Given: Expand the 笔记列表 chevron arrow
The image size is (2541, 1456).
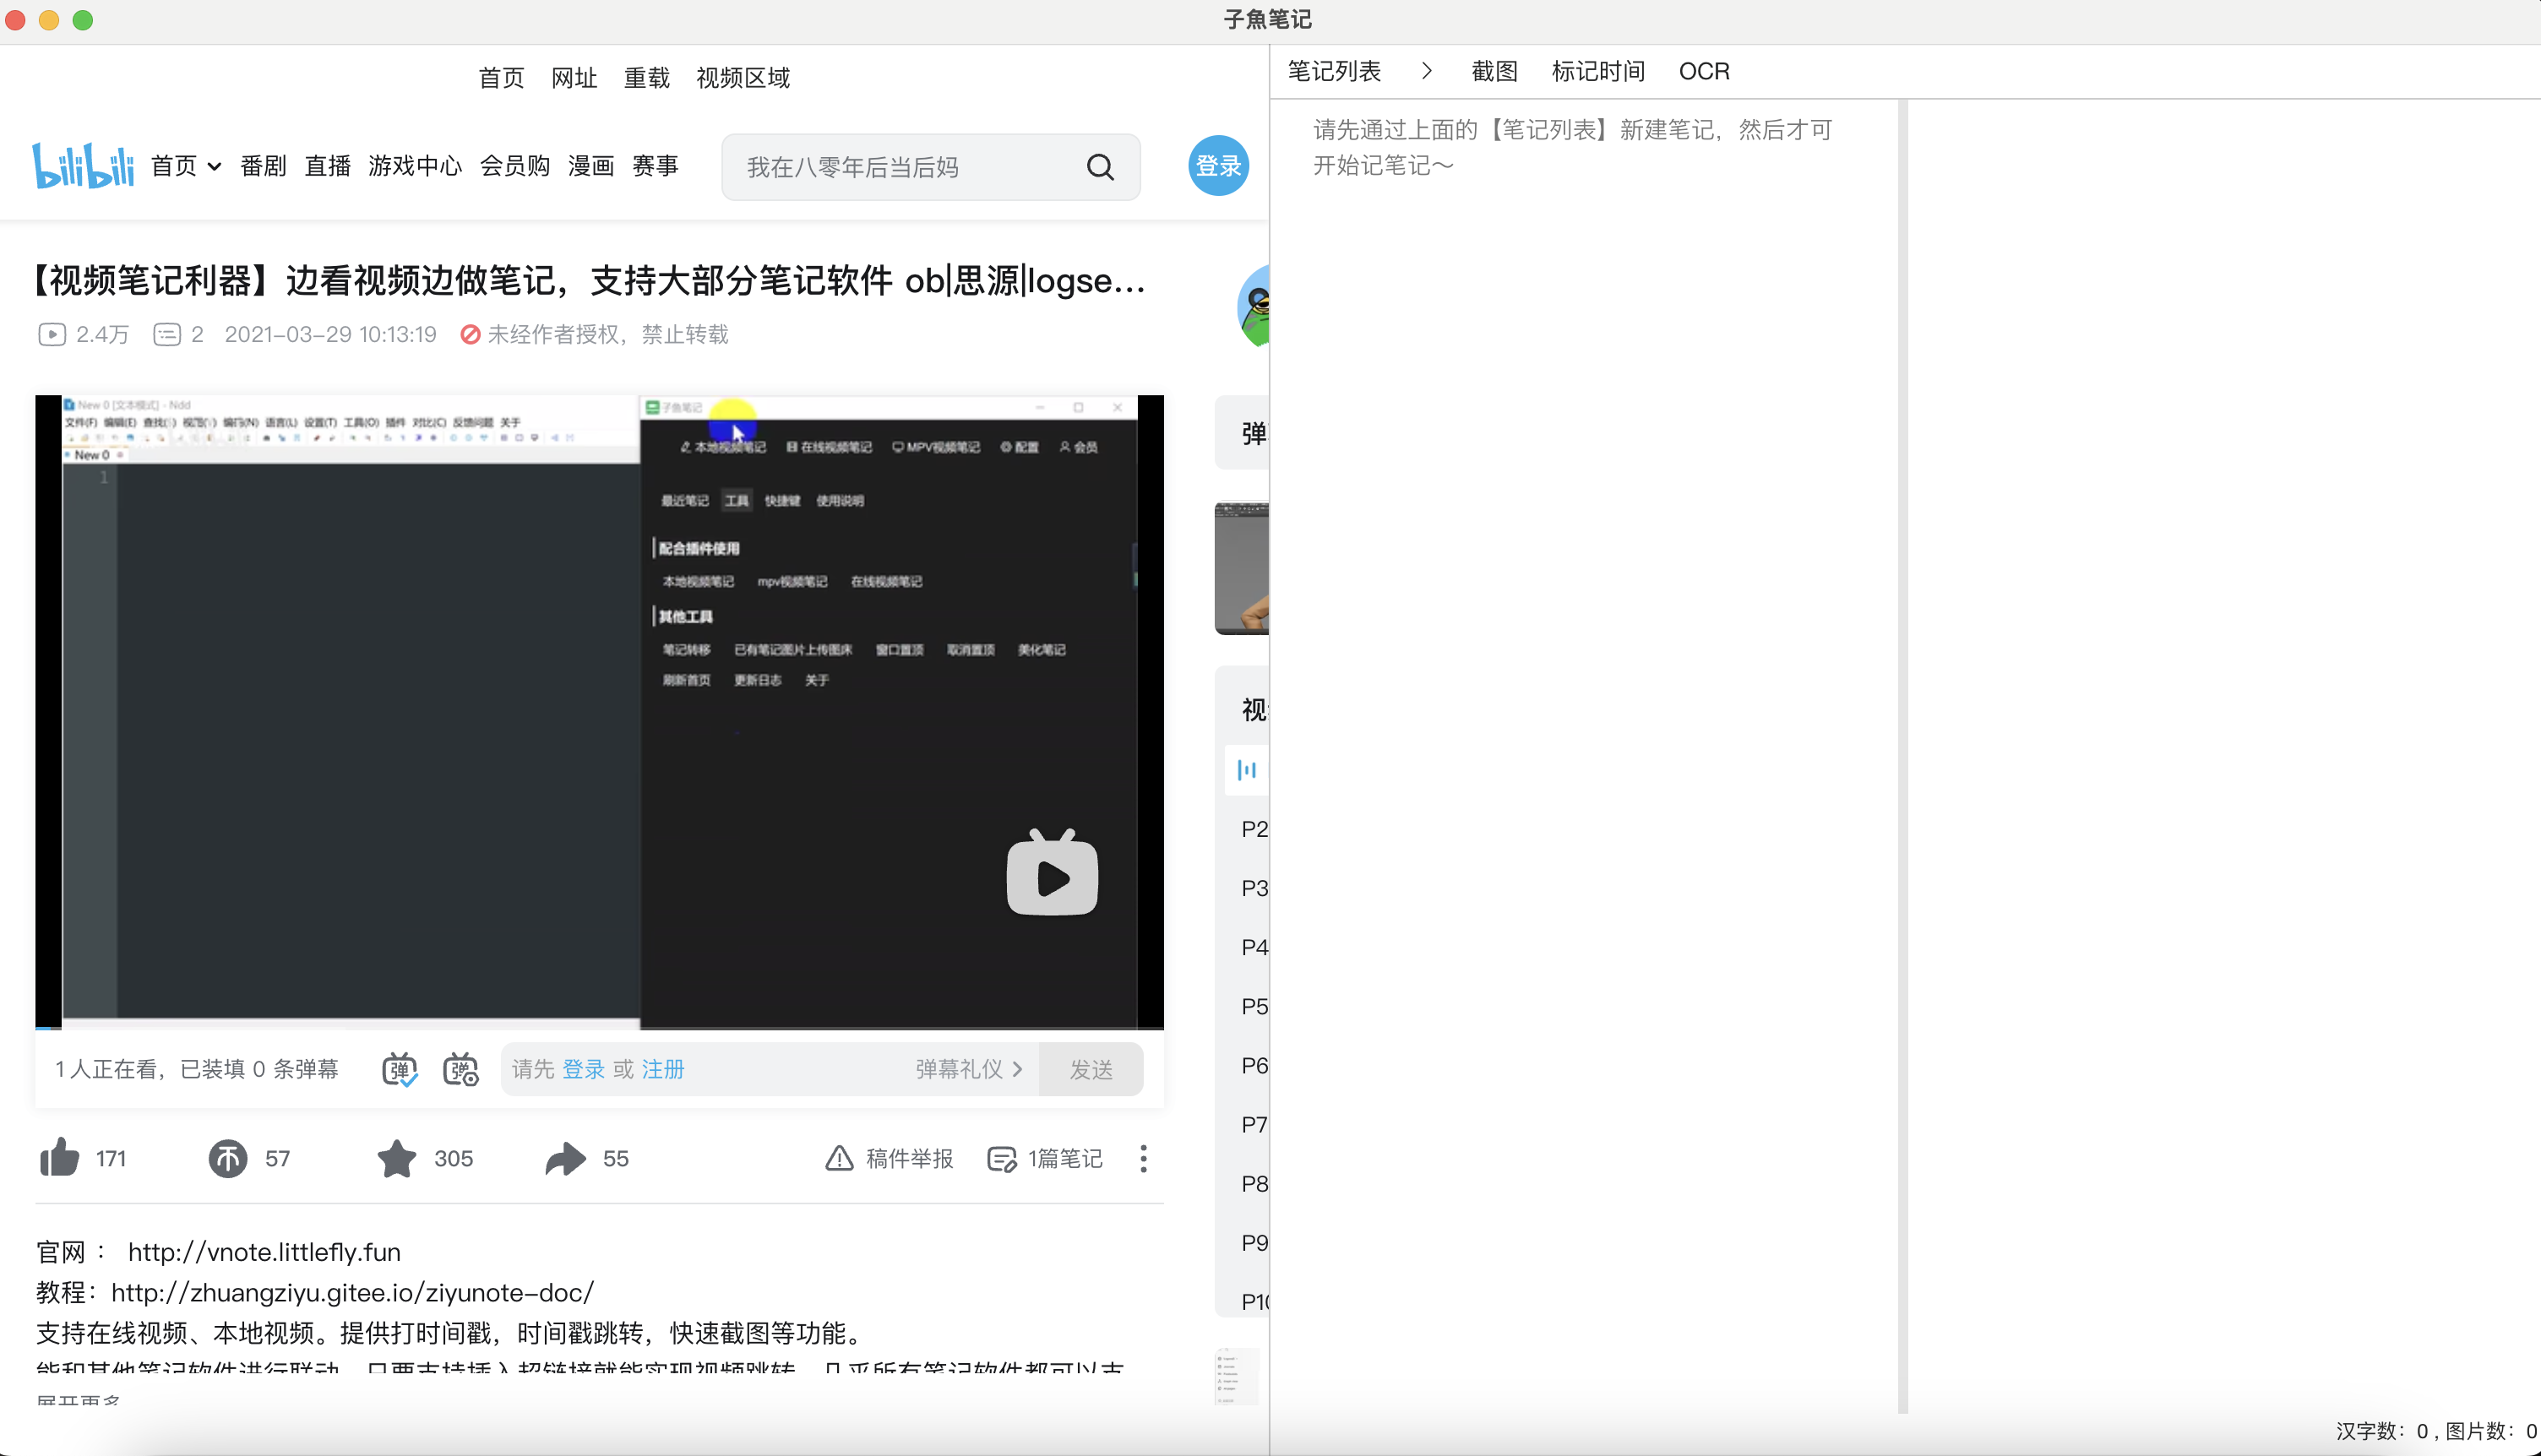Looking at the screenshot, I should [x=1426, y=71].
